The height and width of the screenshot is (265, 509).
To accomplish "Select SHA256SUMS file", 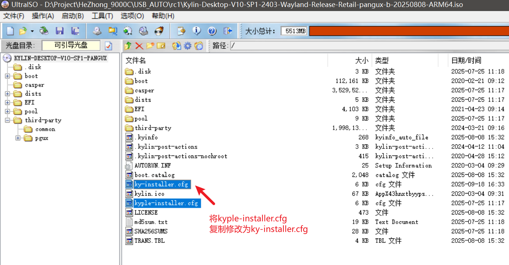I will pyautogui.click(x=151, y=231).
